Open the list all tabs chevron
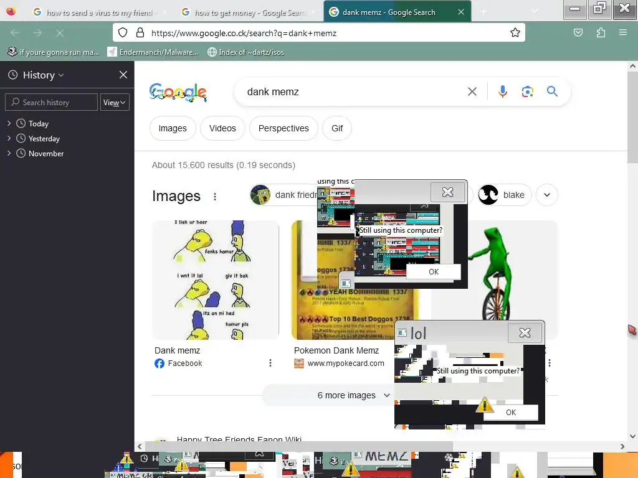 [535, 11]
